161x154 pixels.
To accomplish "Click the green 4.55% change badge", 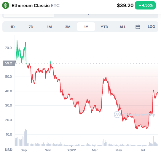I will [x=145, y=5].
